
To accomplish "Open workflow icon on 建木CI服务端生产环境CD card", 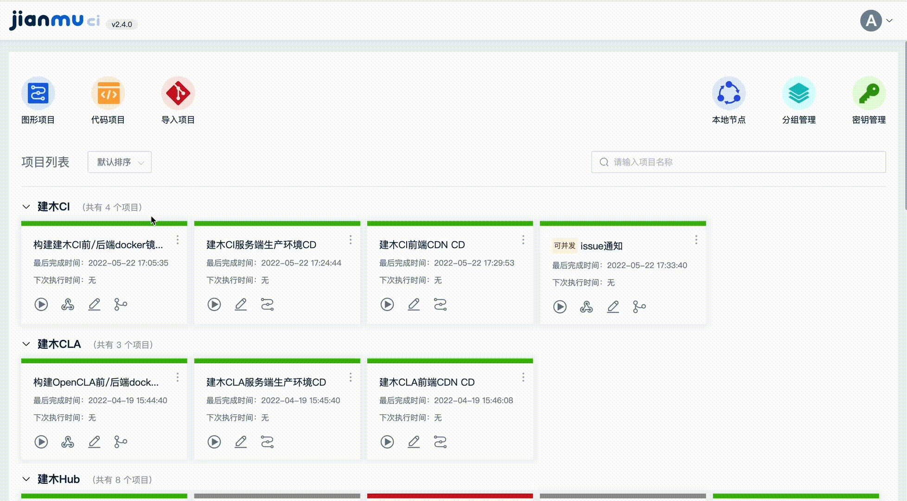I will point(267,304).
